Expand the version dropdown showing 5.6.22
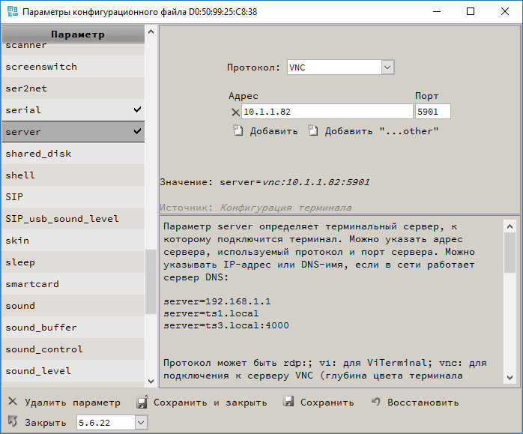The width and height of the screenshot is (523, 434). point(141,423)
